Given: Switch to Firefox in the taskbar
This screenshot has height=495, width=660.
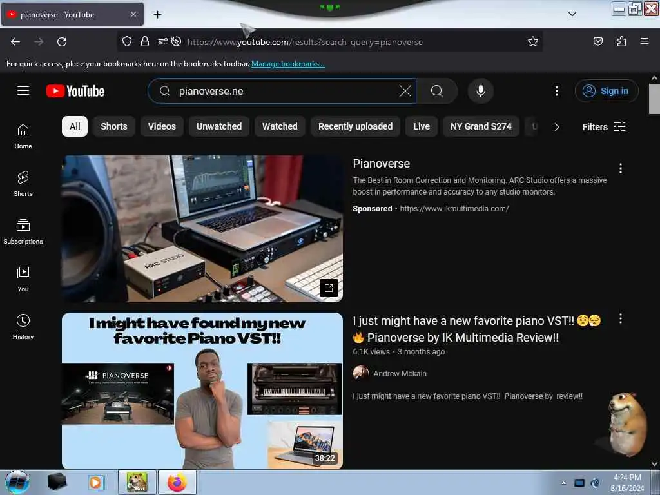Looking at the screenshot, I should [x=177, y=482].
